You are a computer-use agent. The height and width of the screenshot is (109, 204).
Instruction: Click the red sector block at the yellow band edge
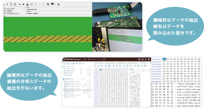pos(92,42)
